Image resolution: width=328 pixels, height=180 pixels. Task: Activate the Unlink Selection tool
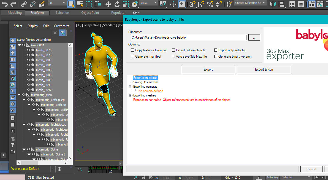coord(32,4)
